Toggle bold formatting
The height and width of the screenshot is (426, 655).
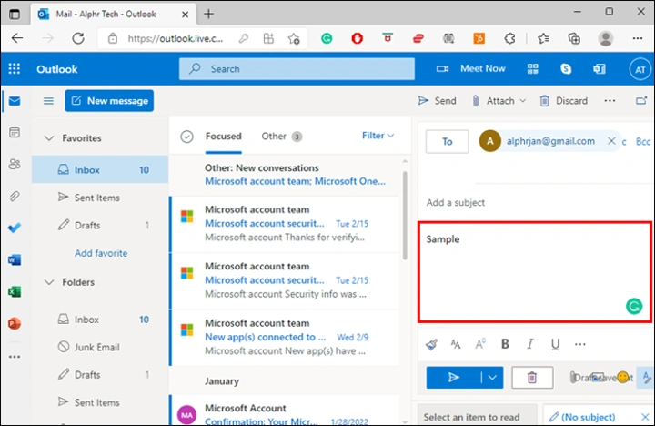tap(505, 344)
